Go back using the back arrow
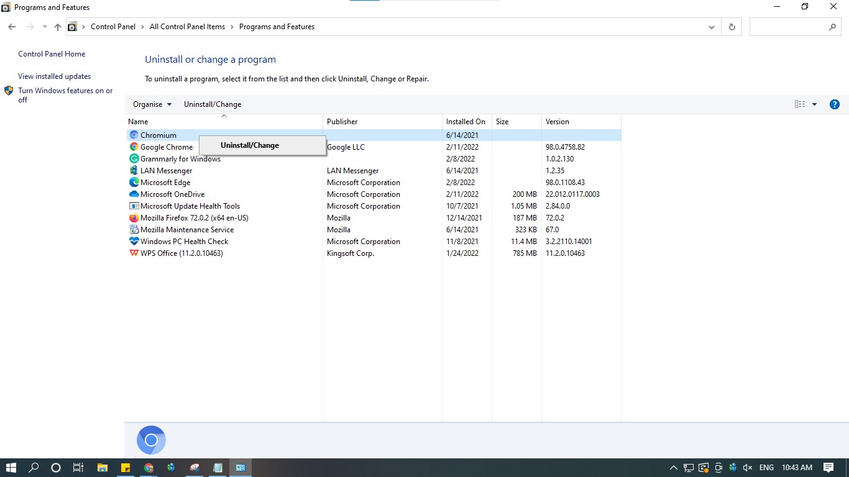This screenshot has width=849, height=477. (12, 27)
